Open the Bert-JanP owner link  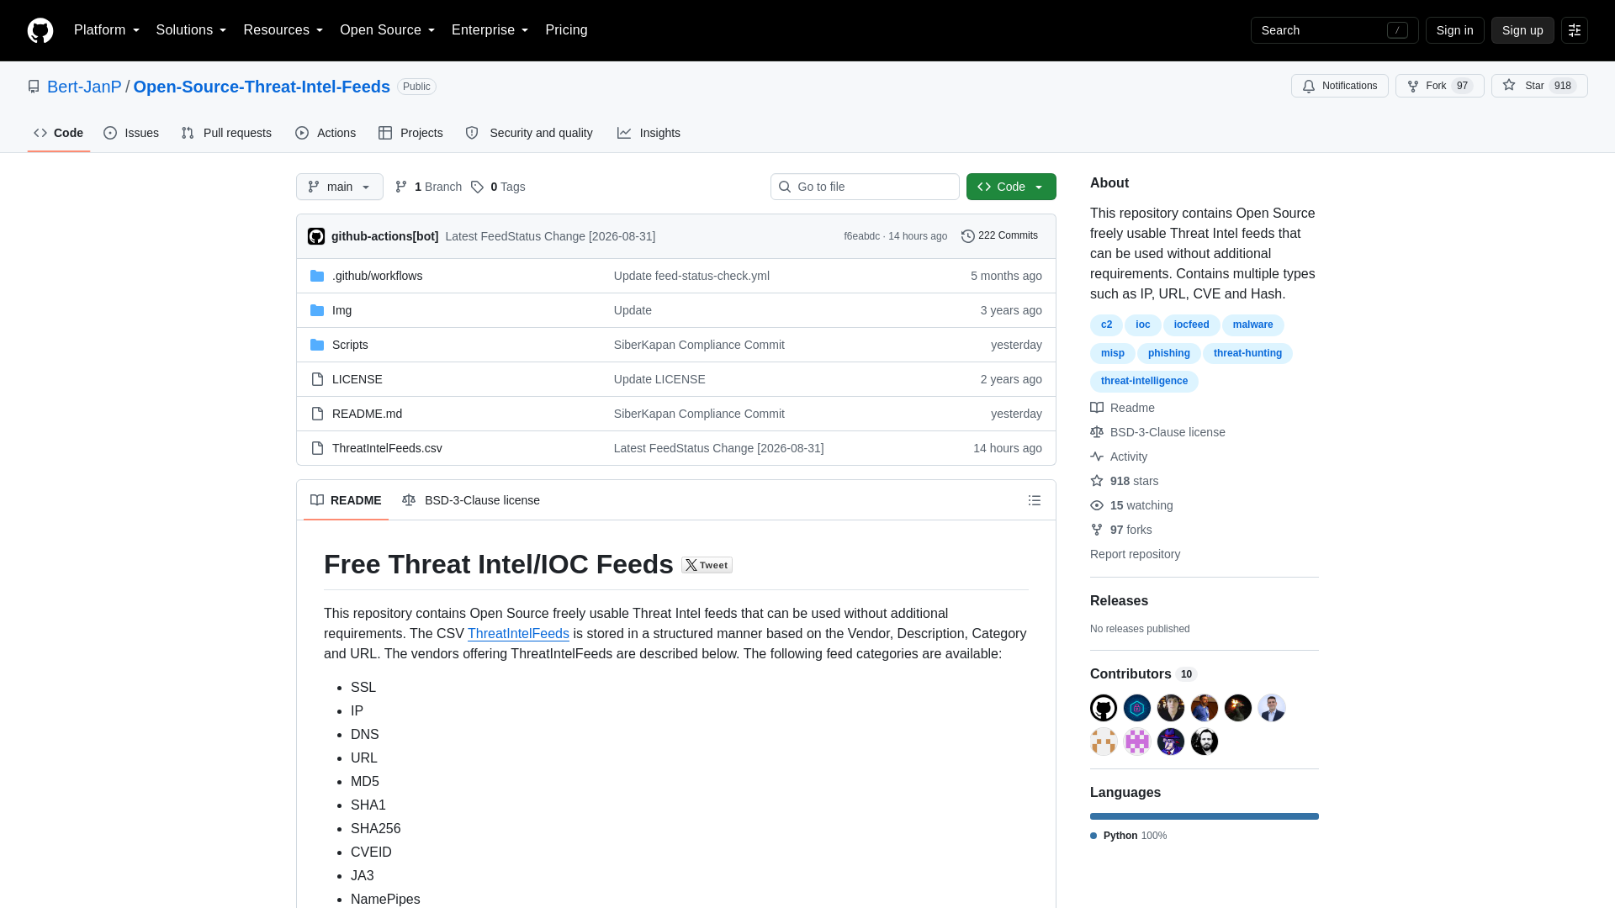(84, 87)
